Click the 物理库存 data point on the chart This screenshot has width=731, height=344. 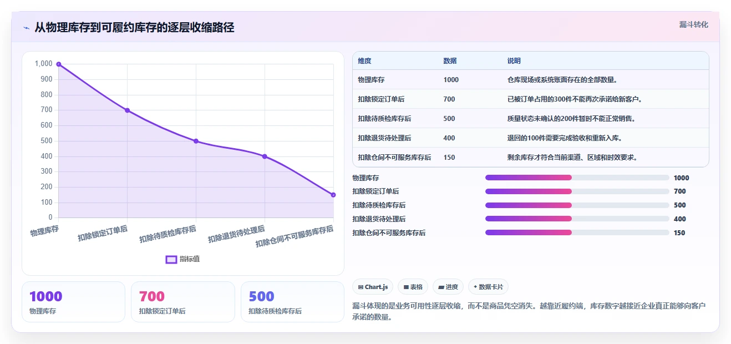click(59, 64)
